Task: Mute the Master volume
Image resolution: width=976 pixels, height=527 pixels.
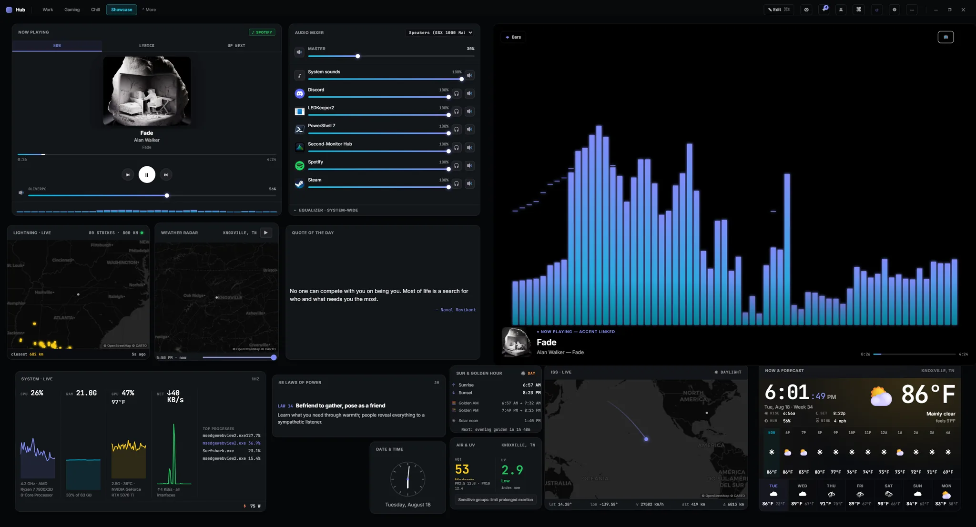Action: tap(299, 52)
